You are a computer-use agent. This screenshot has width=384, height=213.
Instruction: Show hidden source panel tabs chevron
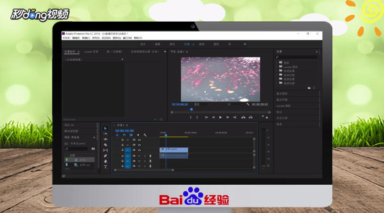pyautogui.click(x=165, y=51)
